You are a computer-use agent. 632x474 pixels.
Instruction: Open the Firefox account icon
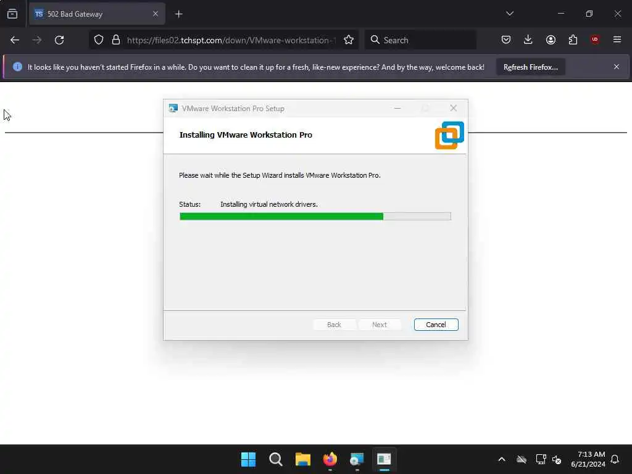click(551, 39)
